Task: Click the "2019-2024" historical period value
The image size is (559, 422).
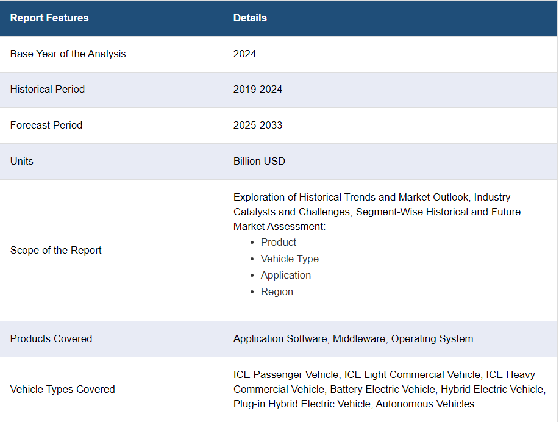Action: 257,89
